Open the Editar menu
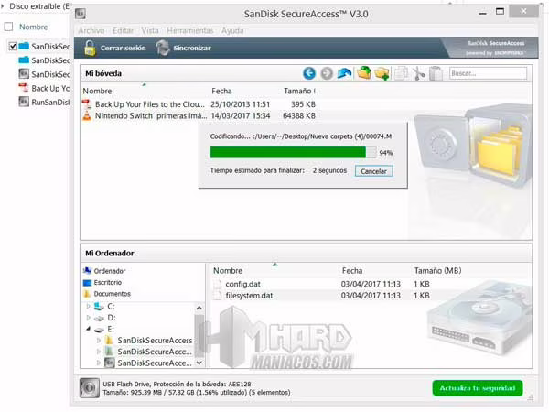Image resolution: width=549 pixels, height=412 pixels. [x=123, y=30]
